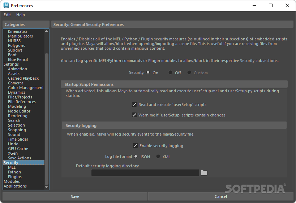
Task: Click the default security logging directory field
Action: (145, 173)
